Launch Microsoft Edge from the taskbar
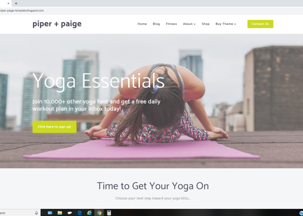Viewport: 303px width, 216px height. [79, 213]
